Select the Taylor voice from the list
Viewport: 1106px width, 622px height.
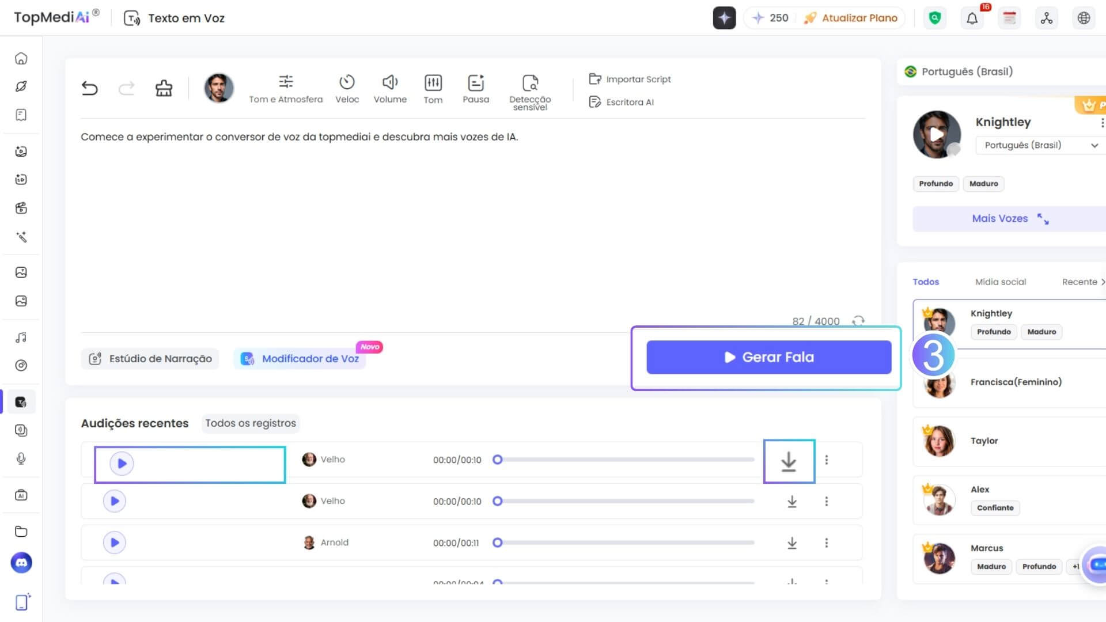pos(984,441)
